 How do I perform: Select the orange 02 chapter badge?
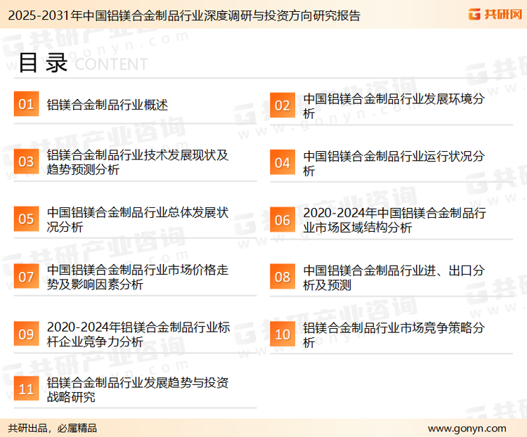282,105
